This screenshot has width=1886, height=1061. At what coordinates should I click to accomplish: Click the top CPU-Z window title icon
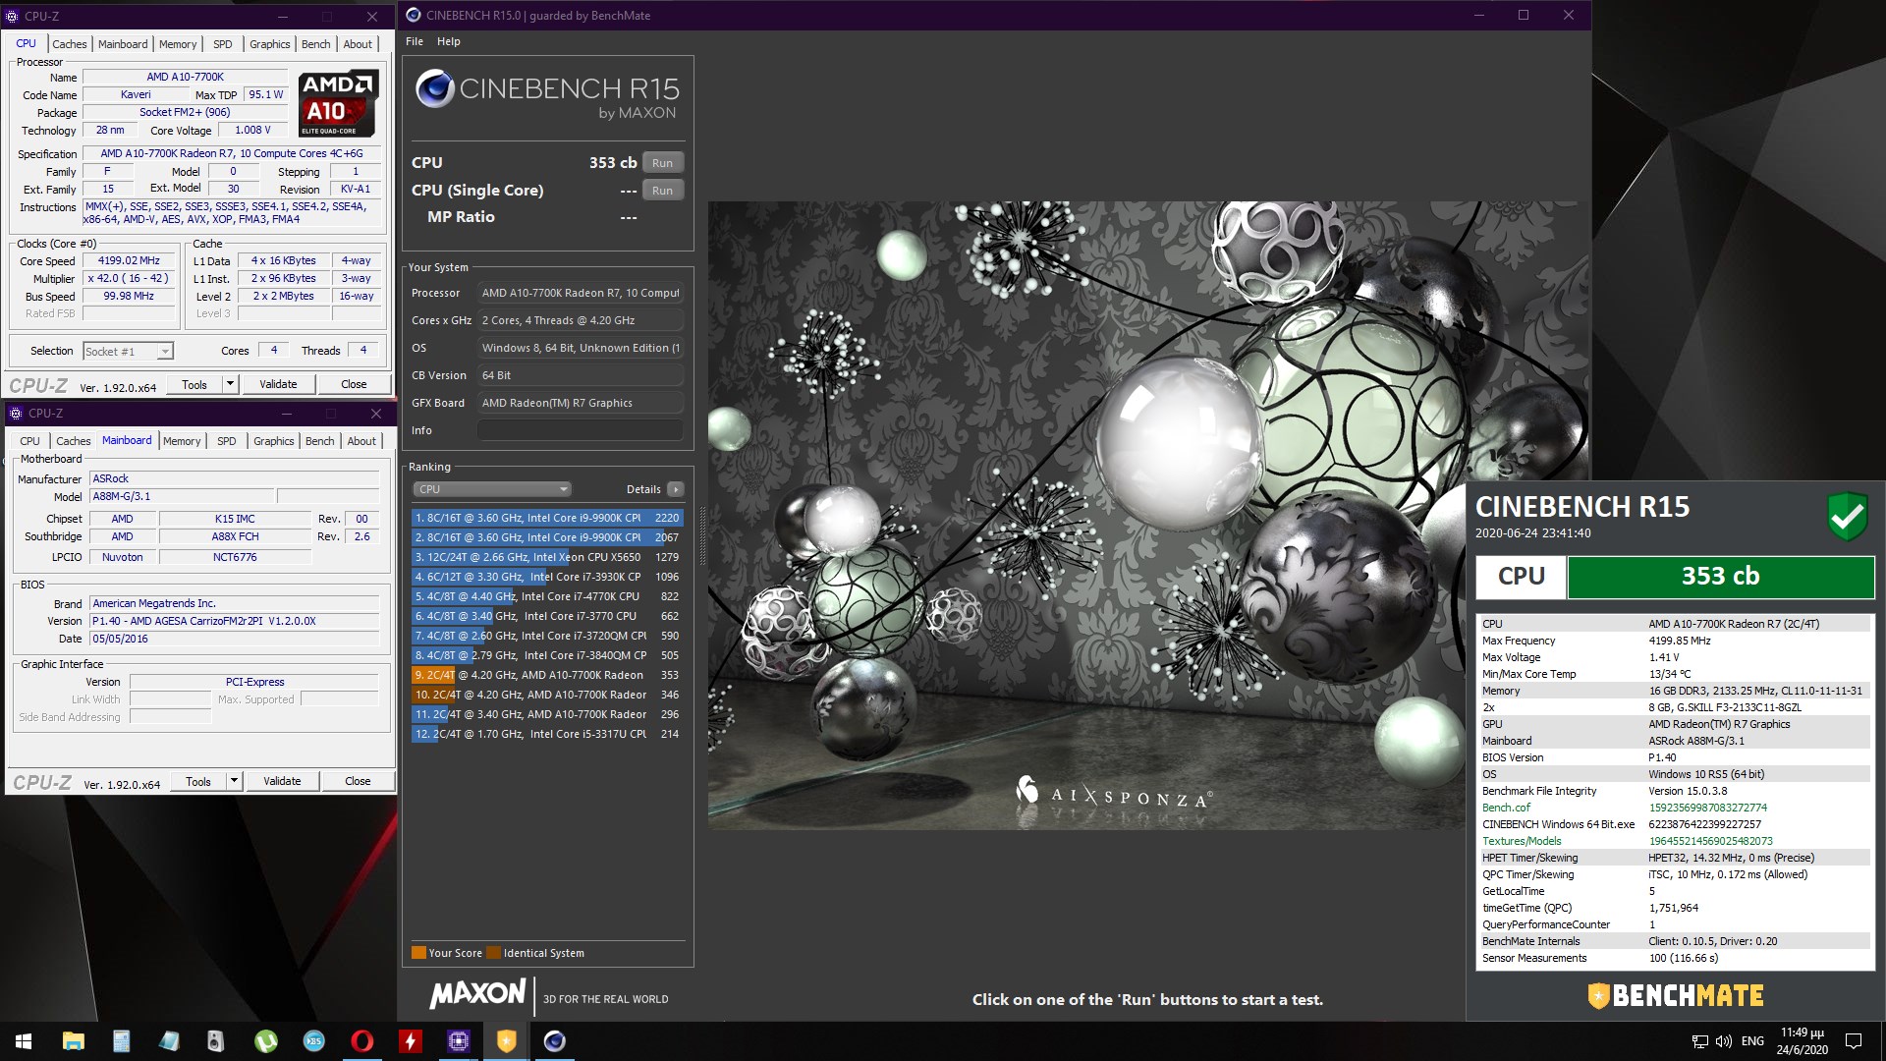click(x=13, y=16)
